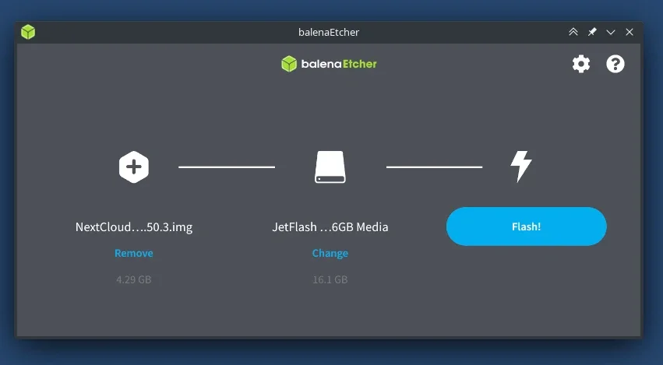Click the lightning bolt flash icon
The height and width of the screenshot is (365, 663).
click(x=520, y=167)
